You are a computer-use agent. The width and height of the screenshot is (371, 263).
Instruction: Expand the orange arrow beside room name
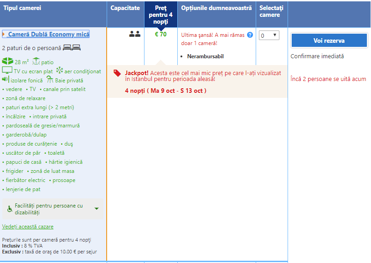4,34
